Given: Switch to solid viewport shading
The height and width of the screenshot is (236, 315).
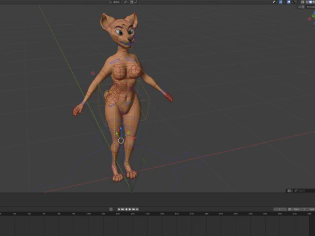Looking at the screenshot, I should click(310, 2).
